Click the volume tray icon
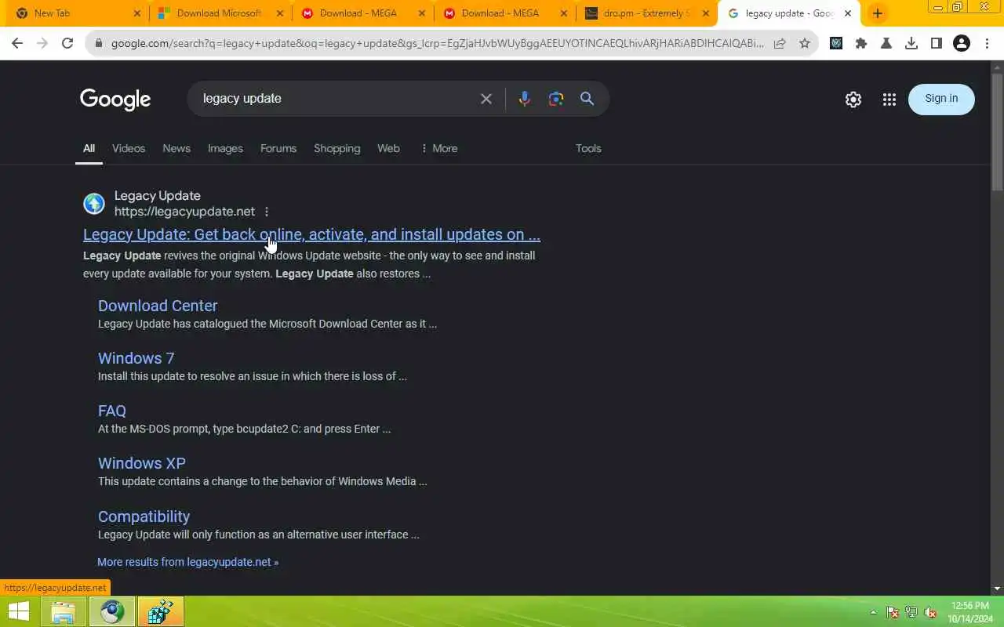The height and width of the screenshot is (627, 1004). pos(930,612)
